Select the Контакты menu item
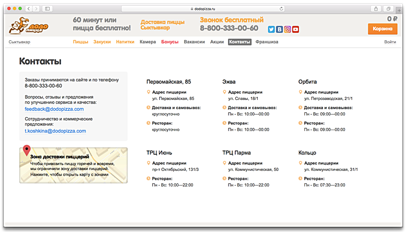Image resolution: width=407 pixels, height=232 pixels. pos(240,42)
